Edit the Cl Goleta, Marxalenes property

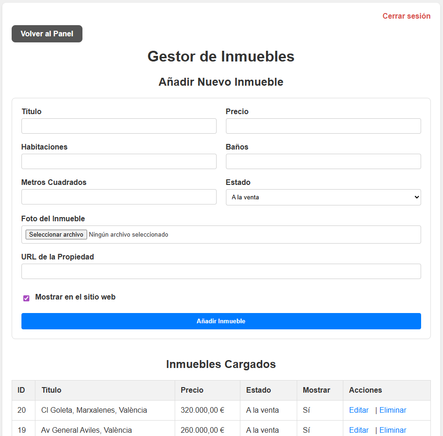pyautogui.click(x=359, y=410)
